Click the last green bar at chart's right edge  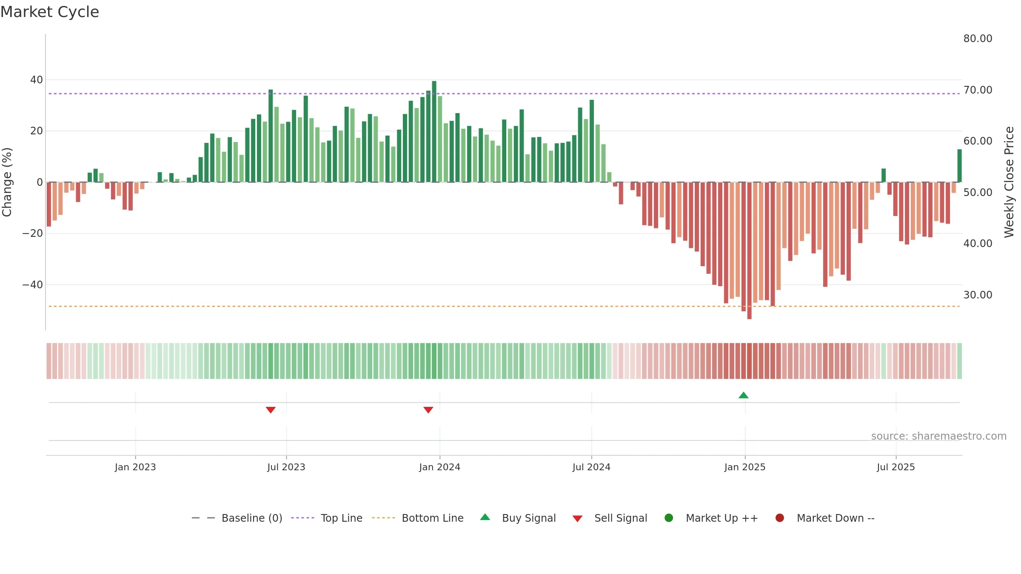tap(959, 165)
